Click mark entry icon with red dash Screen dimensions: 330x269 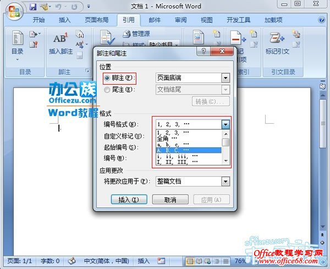tap(237, 37)
